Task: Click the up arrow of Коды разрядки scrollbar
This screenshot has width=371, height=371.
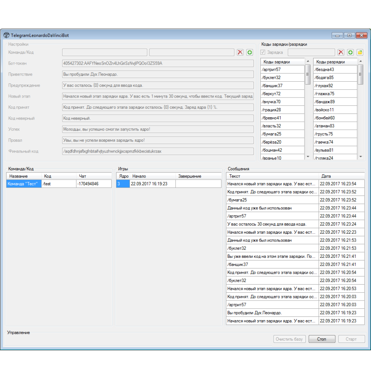Action: [x=360, y=61]
